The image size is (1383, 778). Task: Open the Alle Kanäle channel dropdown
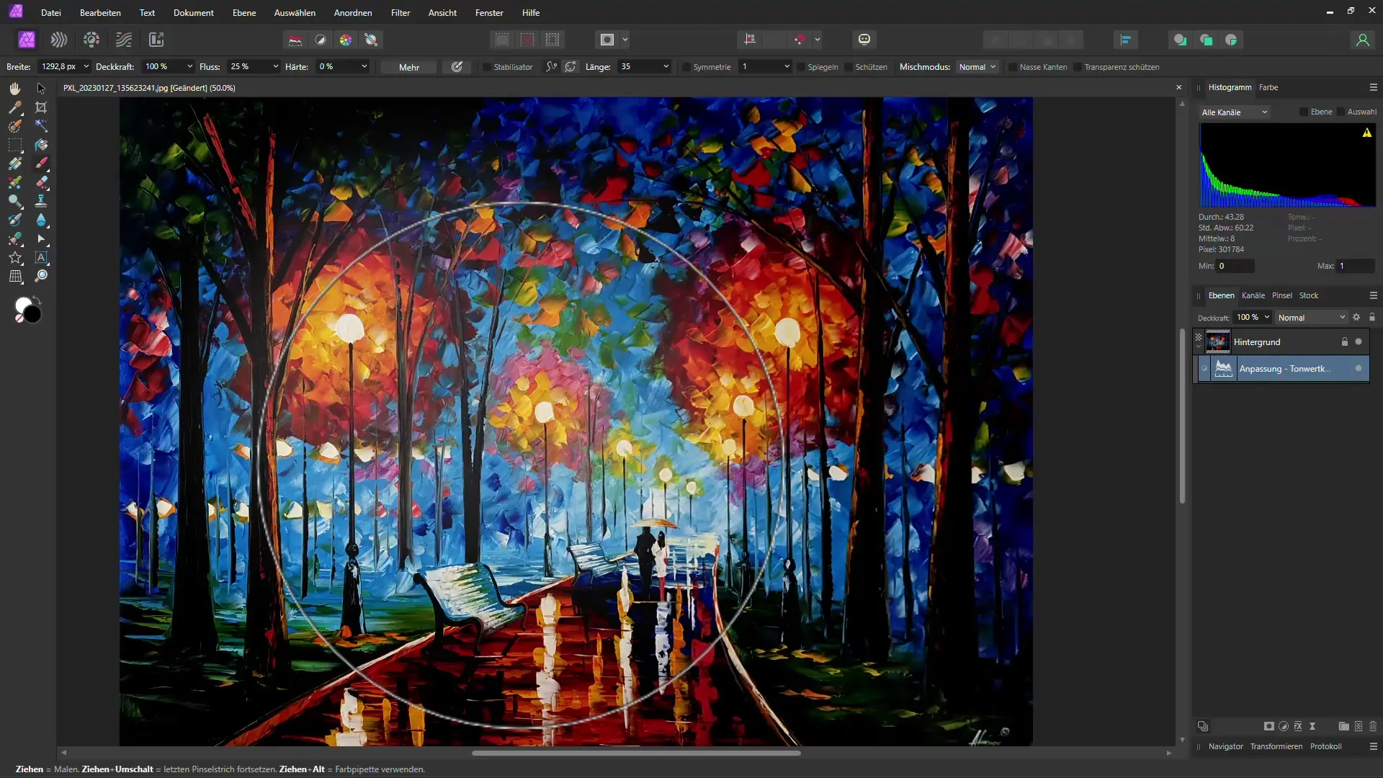[x=1235, y=112]
